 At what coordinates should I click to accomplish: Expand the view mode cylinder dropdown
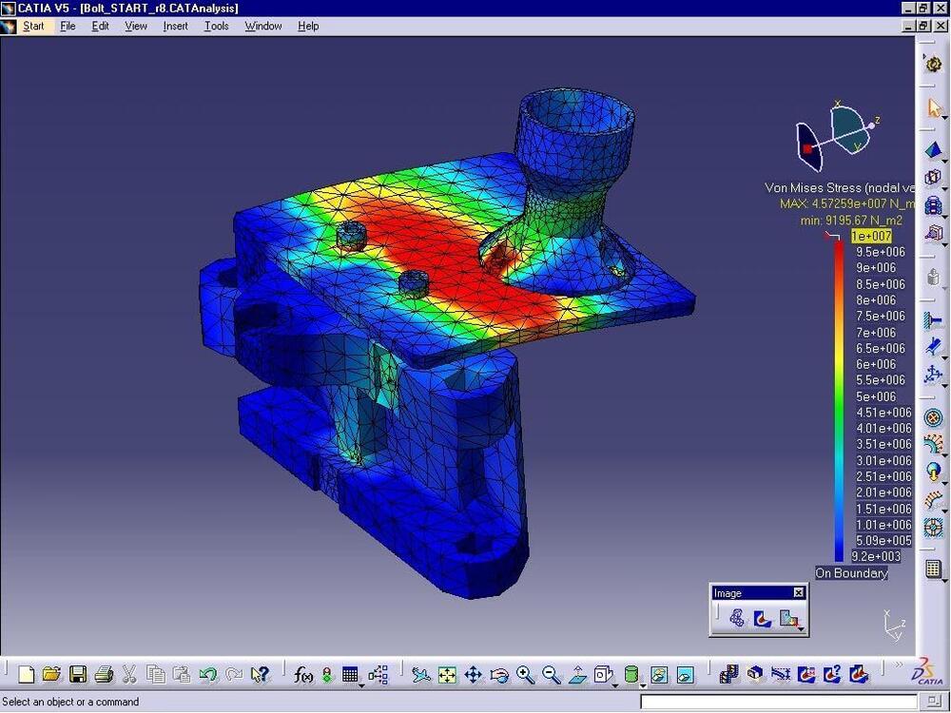[643, 684]
